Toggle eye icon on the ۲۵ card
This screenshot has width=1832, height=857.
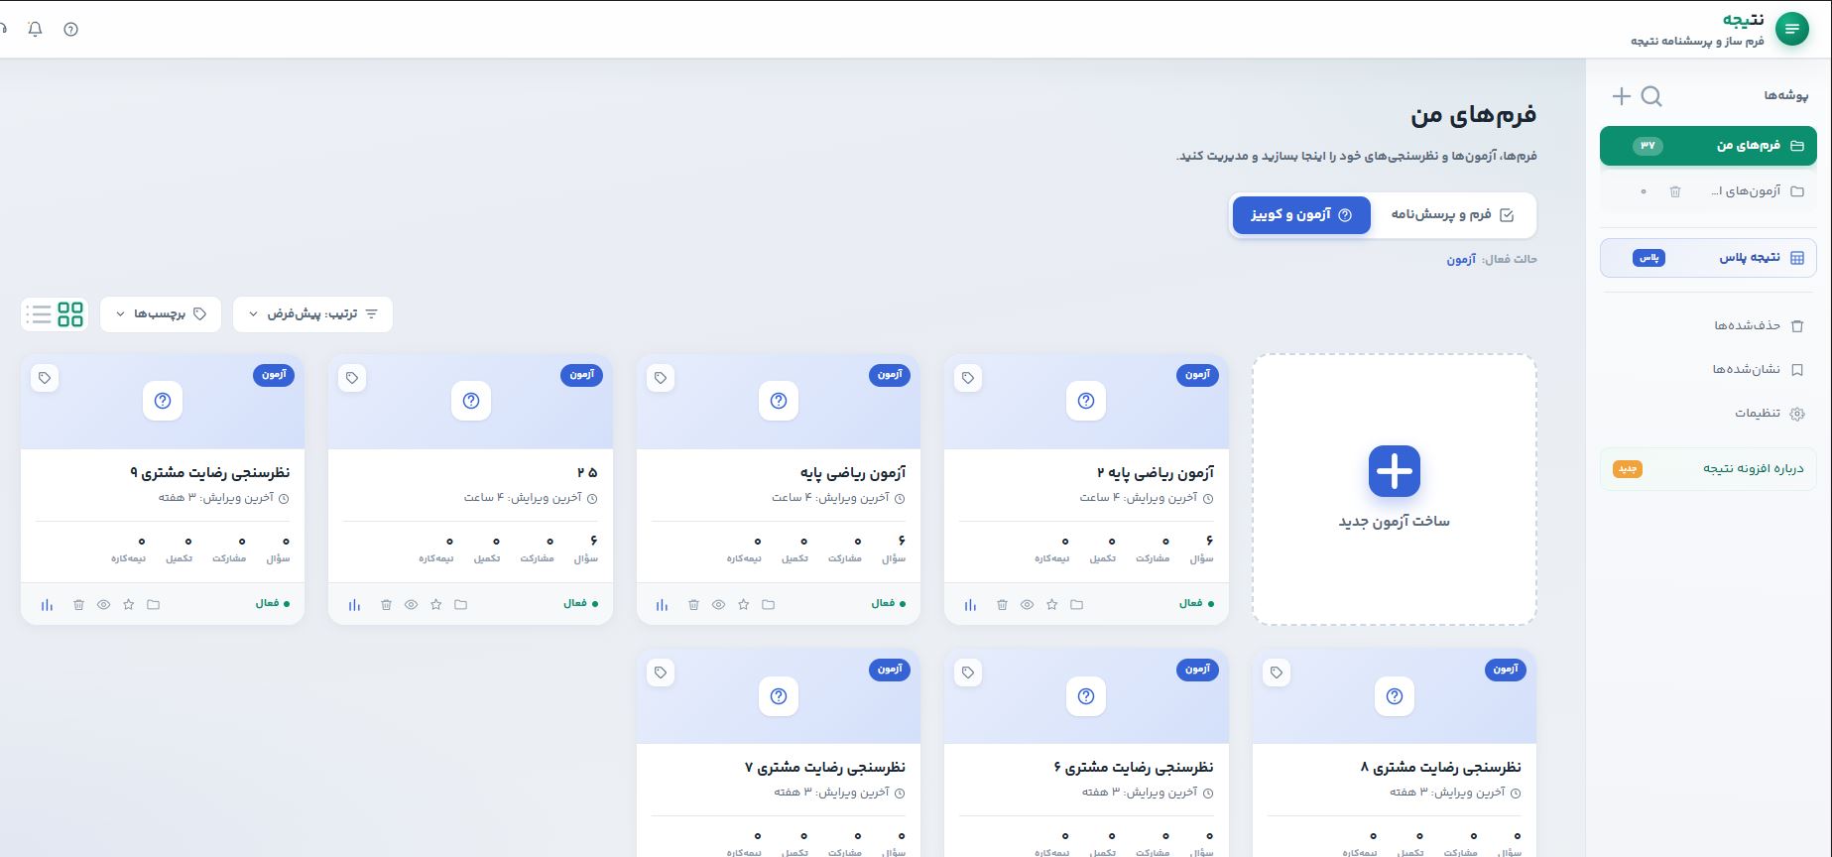[412, 604]
